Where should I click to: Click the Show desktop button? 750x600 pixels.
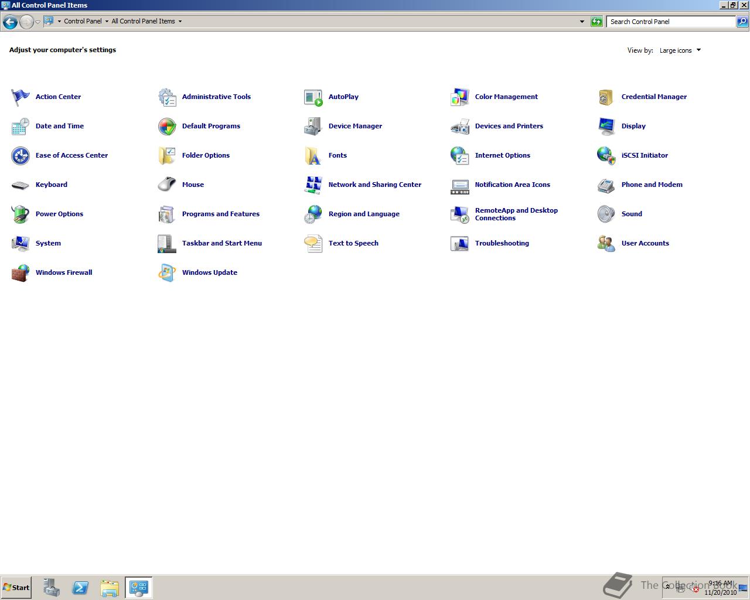click(743, 588)
